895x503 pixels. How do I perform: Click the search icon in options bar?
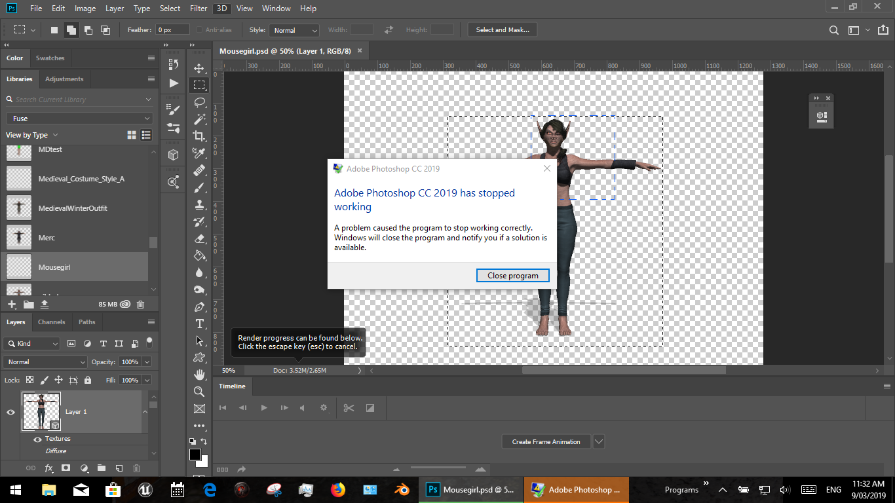833,30
